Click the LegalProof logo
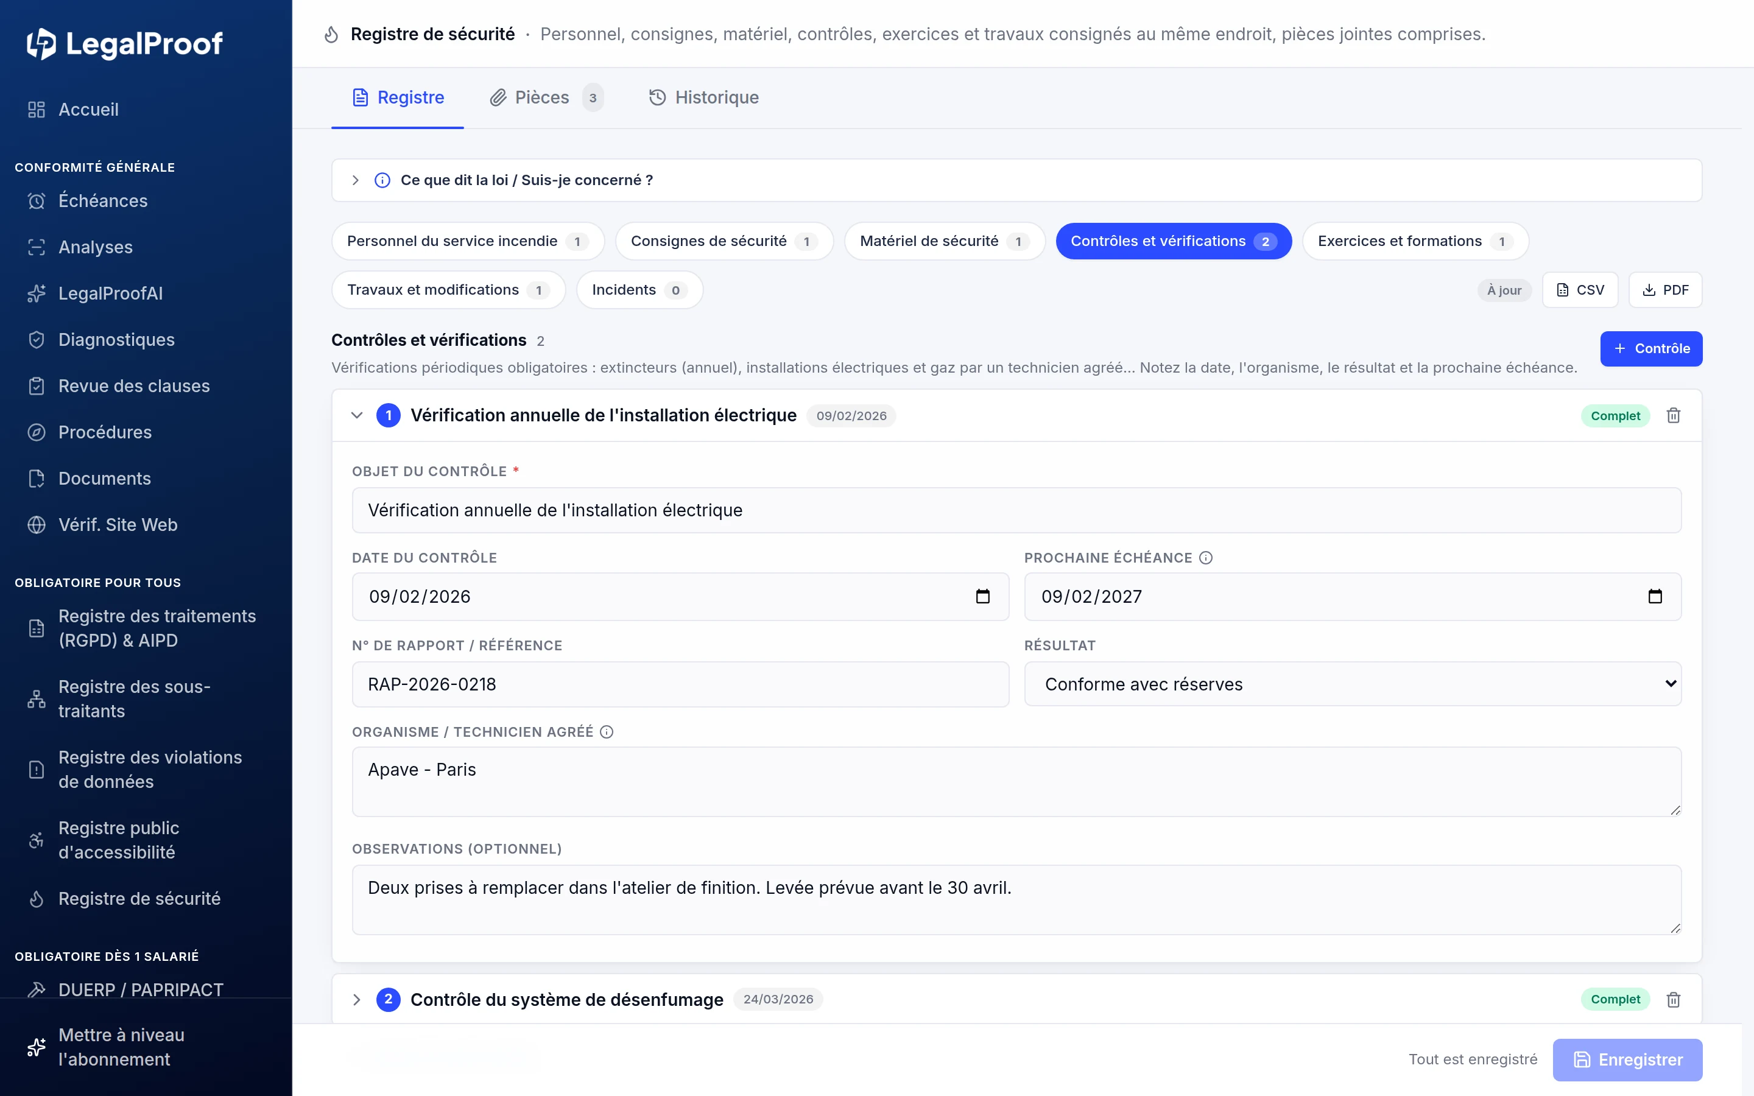 tap(125, 43)
